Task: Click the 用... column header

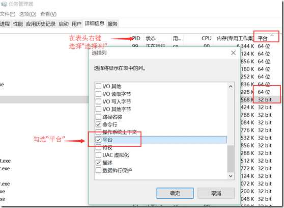Action: (177, 38)
